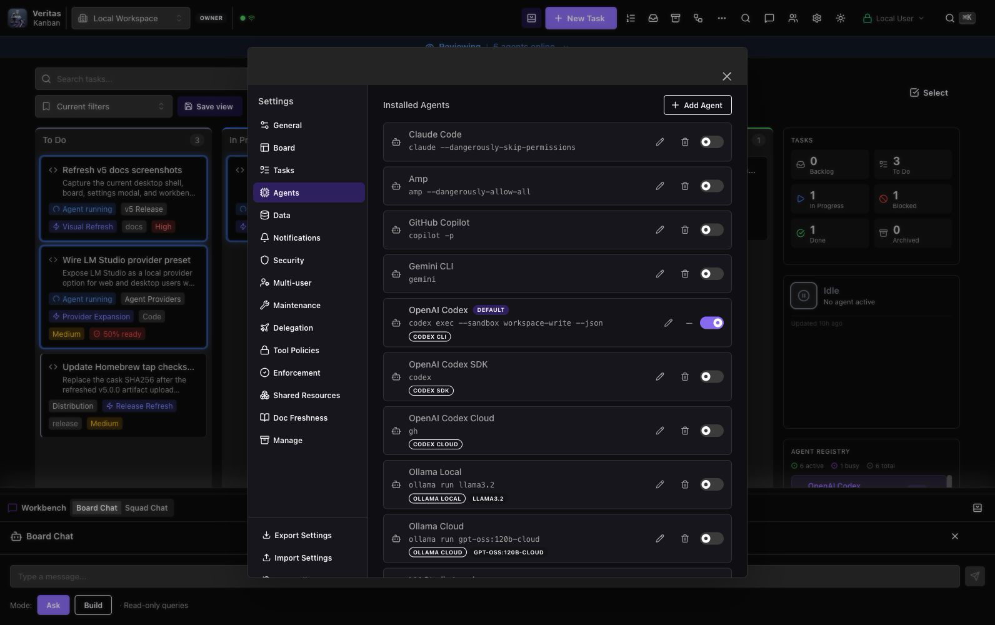
Task: Edit the Claude Code agent
Action: (x=659, y=142)
